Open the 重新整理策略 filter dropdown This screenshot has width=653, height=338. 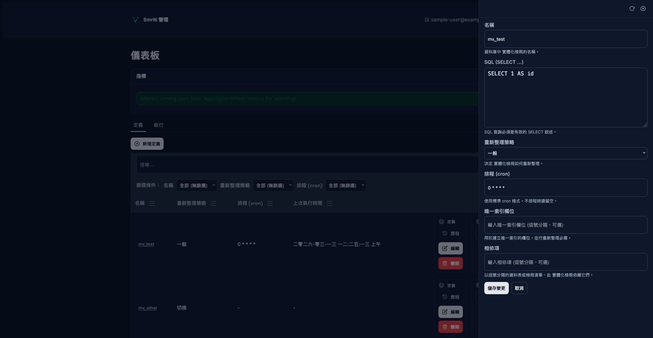coord(273,185)
